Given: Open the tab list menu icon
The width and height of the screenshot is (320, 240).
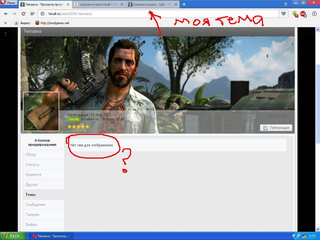Looking at the screenshot, I should pyautogui.click(x=286, y=4).
